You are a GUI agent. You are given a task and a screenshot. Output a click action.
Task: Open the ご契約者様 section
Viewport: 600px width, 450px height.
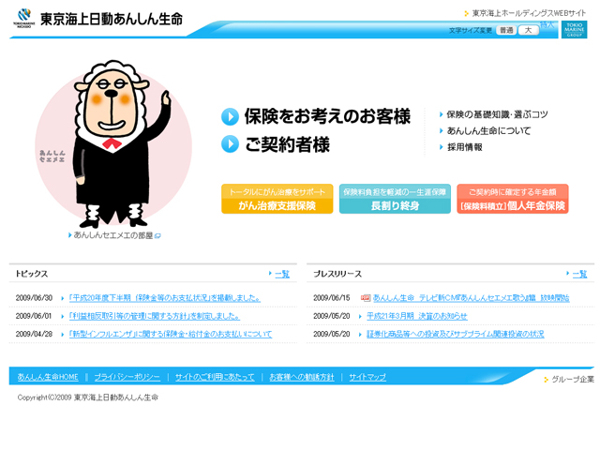point(287,144)
